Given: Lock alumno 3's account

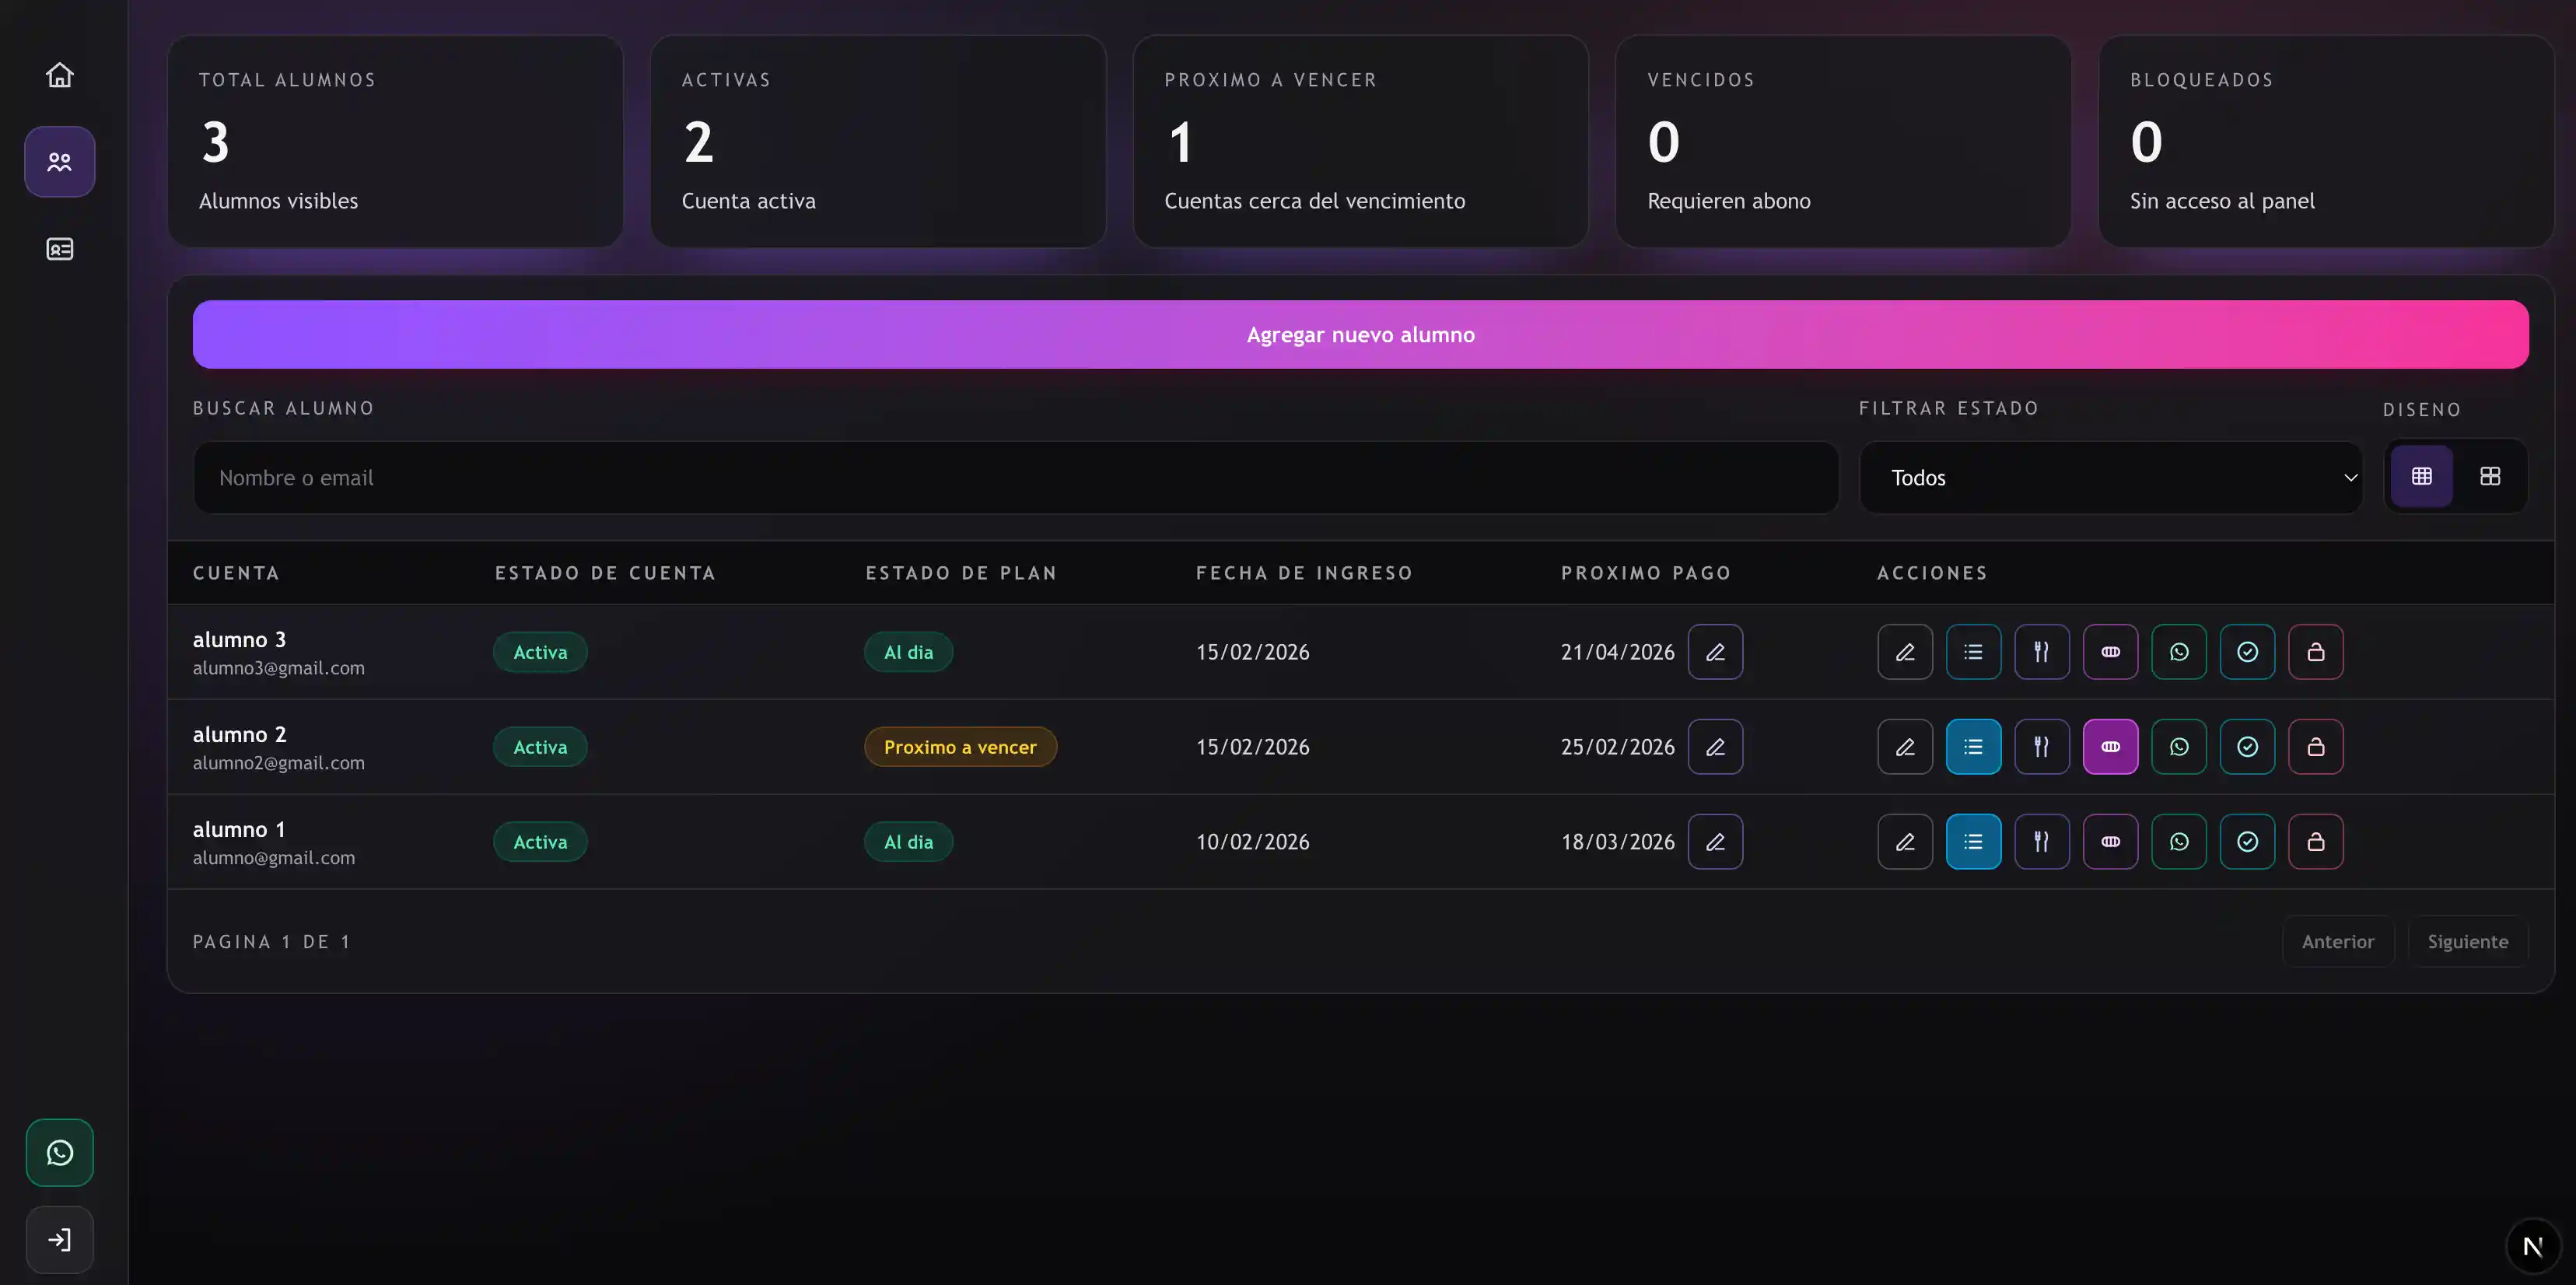Looking at the screenshot, I should tap(2315, 652).
